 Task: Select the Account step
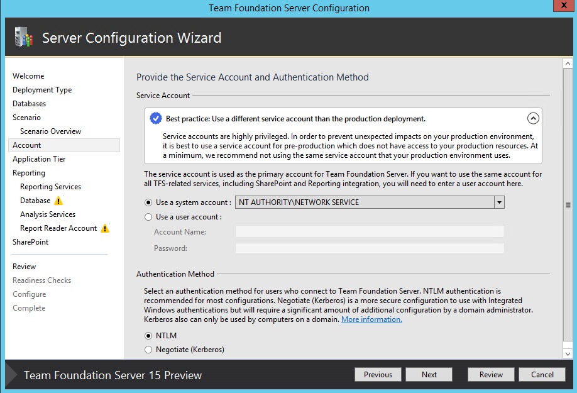click(64, 145)
